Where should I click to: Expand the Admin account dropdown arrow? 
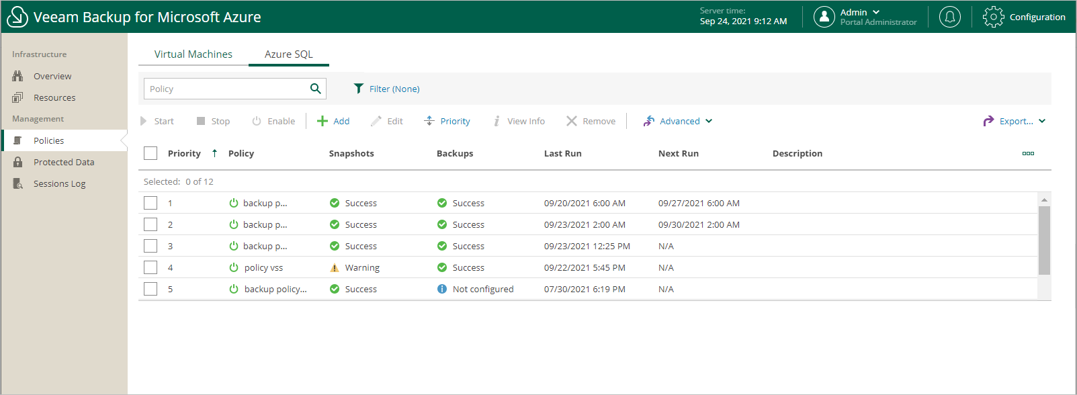point(876,12)
